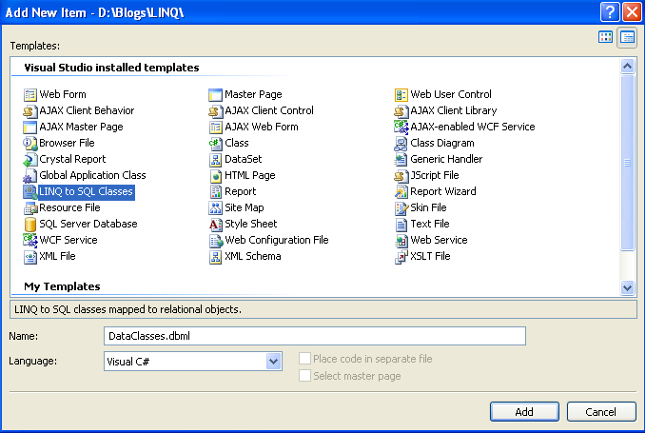Select the AJAX Client Control icon
Screen dimensions: 646x433
(x=215, y=110)
